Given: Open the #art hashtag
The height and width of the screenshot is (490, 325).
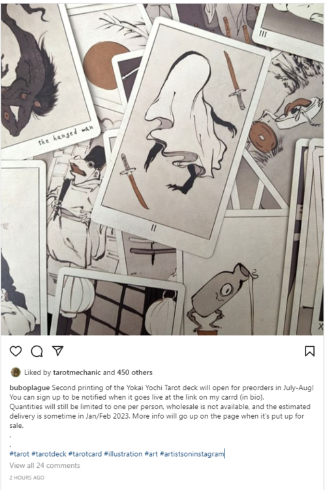Looking at the screenshot, I should pos(151,454).
